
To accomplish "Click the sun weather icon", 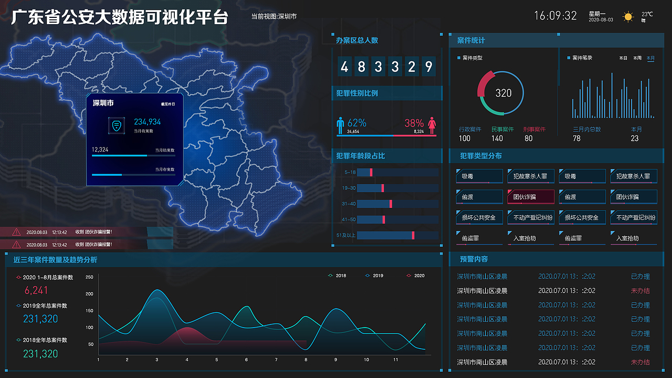I will click(628, 17).
